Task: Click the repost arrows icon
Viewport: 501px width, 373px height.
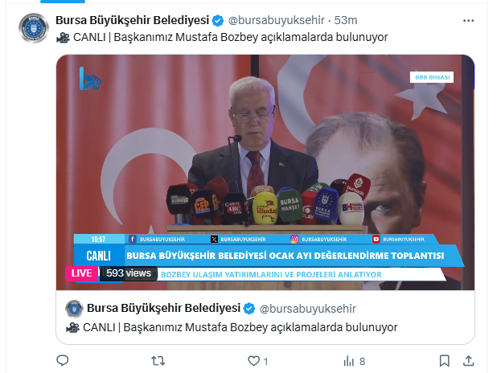Action: (158, 361)
